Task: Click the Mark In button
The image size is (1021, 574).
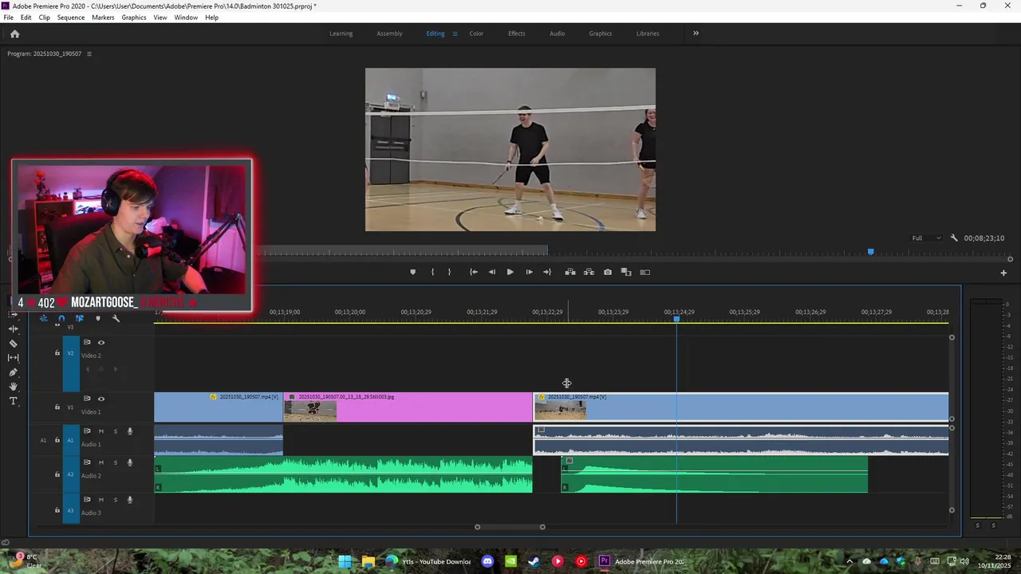Action: click(432, 272)
